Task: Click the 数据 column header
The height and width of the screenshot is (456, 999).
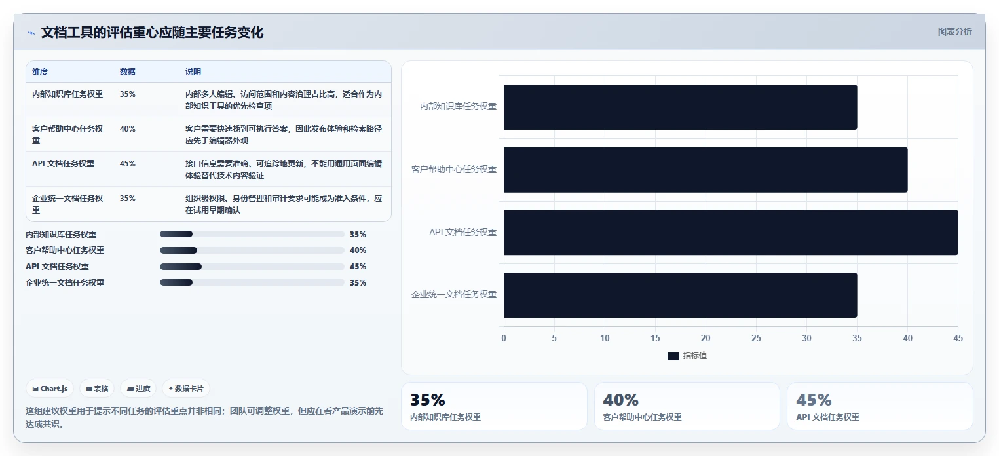Action: click(128, 72)
